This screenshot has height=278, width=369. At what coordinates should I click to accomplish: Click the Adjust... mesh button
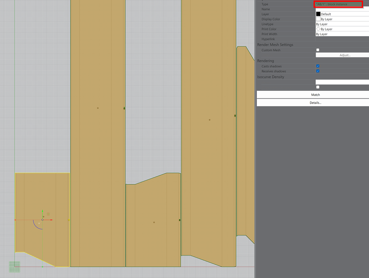pyautogui.click(x=342, y=55)
